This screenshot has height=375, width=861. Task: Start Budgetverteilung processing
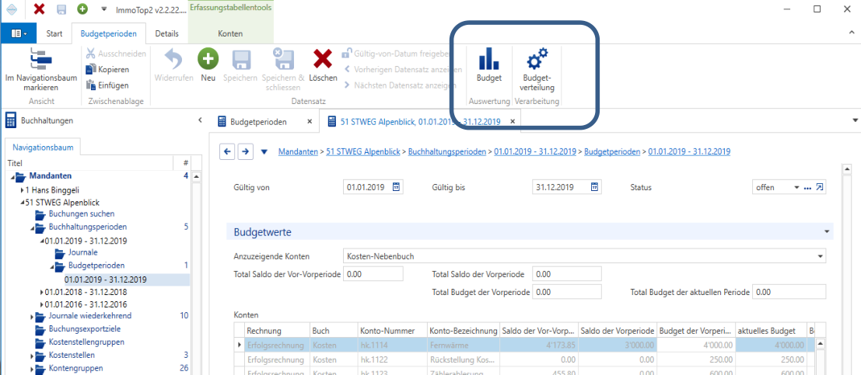tap(537, 68)
